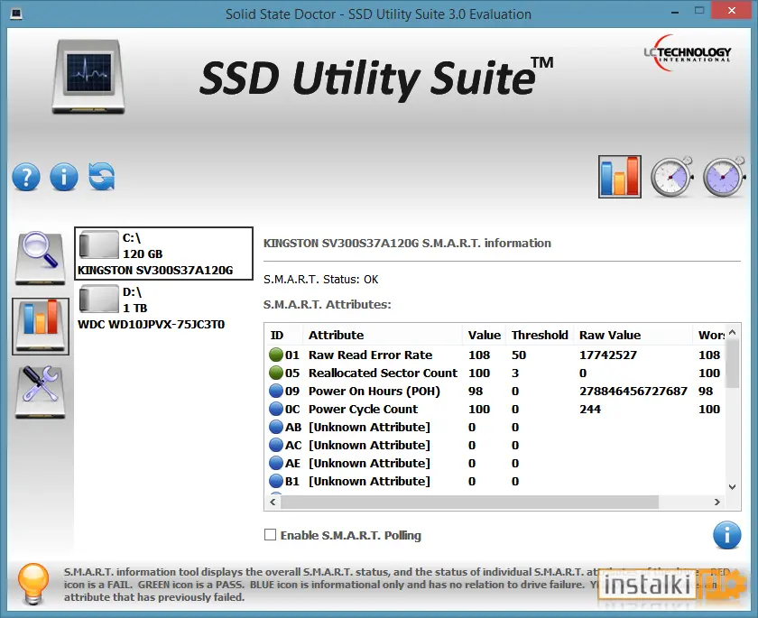This screenshot has width=758, height=618.
Task: Enable S.M.A.R.T. Polling checkbox
Action: 270,535
